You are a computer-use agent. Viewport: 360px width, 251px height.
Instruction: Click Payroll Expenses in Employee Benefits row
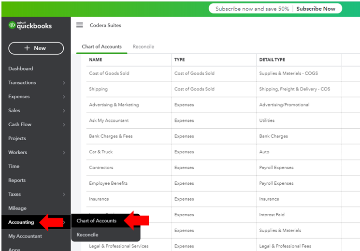[276, 183]
